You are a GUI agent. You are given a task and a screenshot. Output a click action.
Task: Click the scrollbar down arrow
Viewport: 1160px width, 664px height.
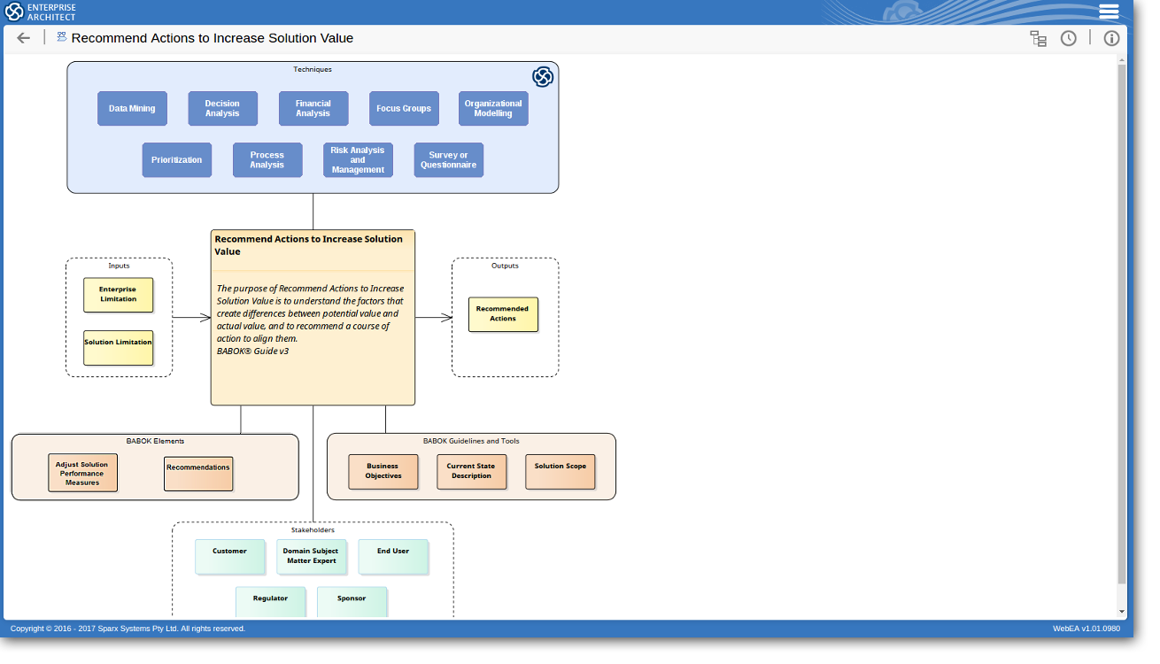click(x=1122, y=612)
